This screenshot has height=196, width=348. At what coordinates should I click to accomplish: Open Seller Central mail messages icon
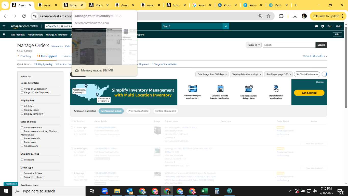(x=316, y=26)
